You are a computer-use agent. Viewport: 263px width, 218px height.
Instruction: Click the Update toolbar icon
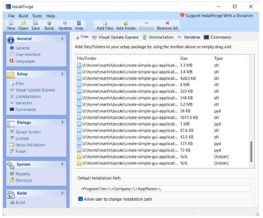click(65, 23)
